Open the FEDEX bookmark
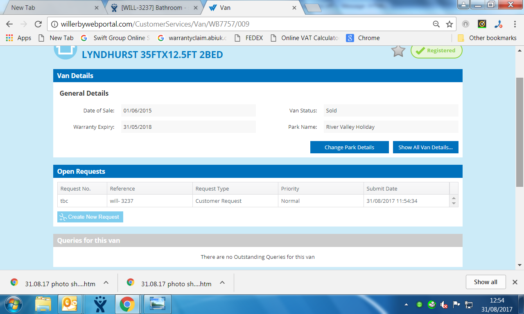The image size is (524, 314). point(249,38)
